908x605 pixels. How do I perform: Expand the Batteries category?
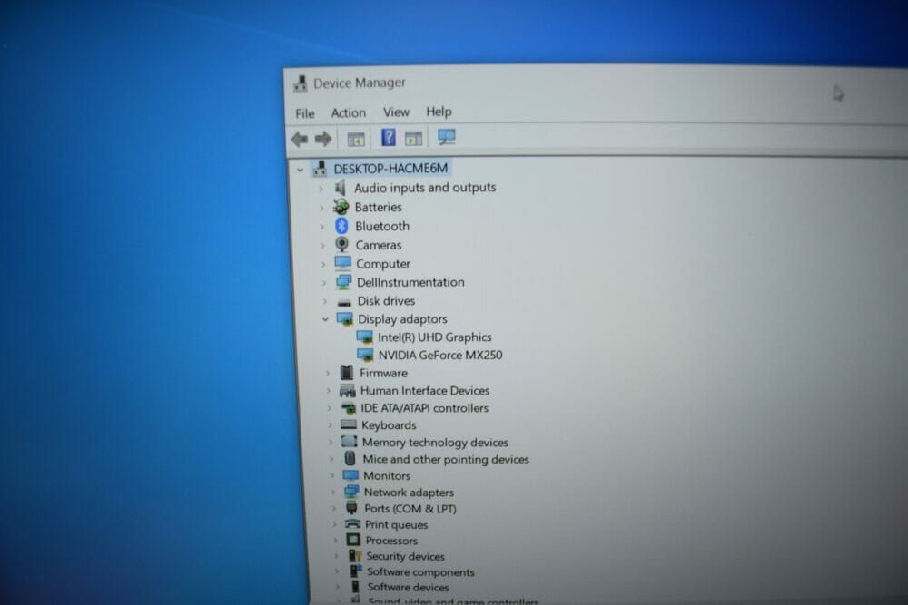[321, 208]
